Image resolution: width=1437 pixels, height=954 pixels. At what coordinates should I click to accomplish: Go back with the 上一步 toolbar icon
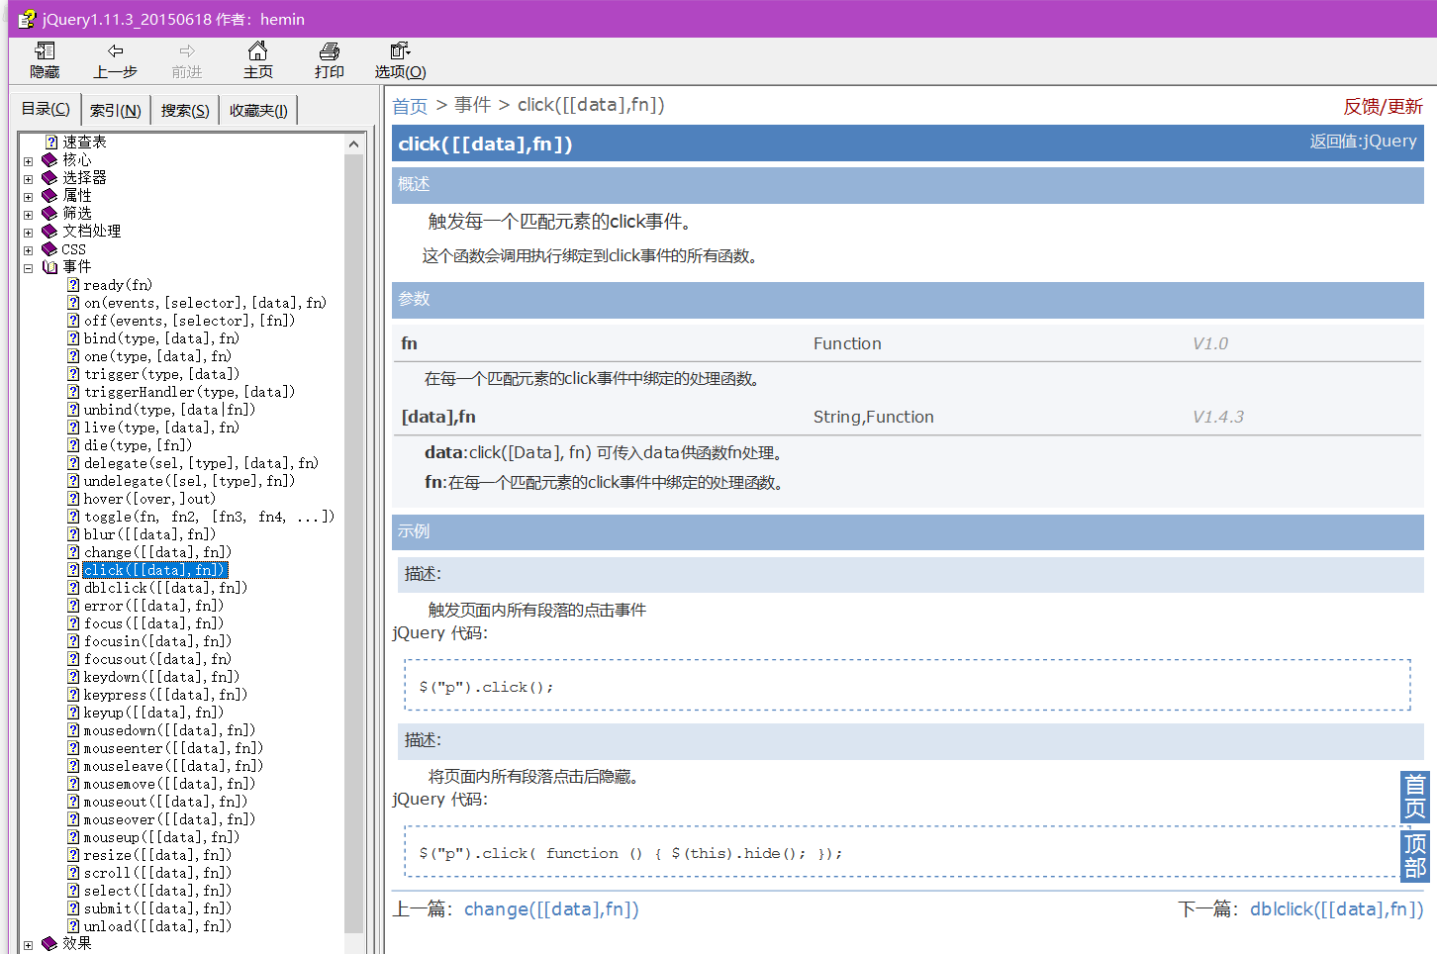point(115,60)
